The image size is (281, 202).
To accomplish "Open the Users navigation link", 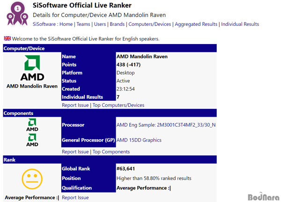I will pos(100,24).
